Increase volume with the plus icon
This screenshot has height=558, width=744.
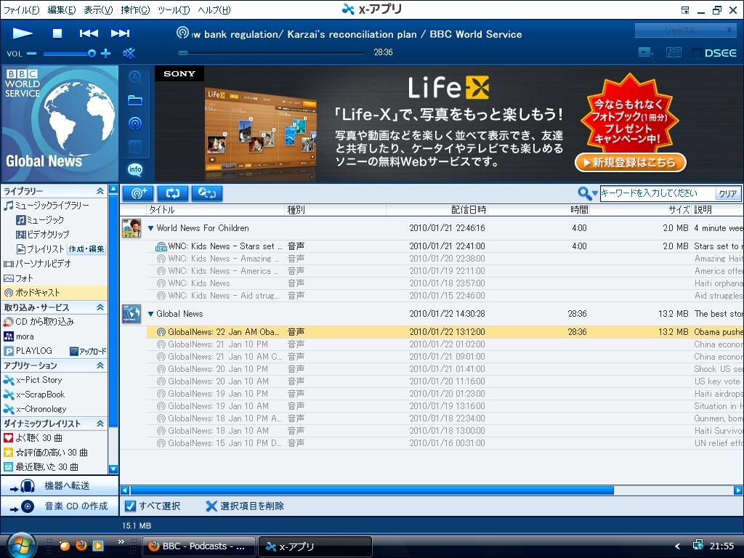point(106,53)
